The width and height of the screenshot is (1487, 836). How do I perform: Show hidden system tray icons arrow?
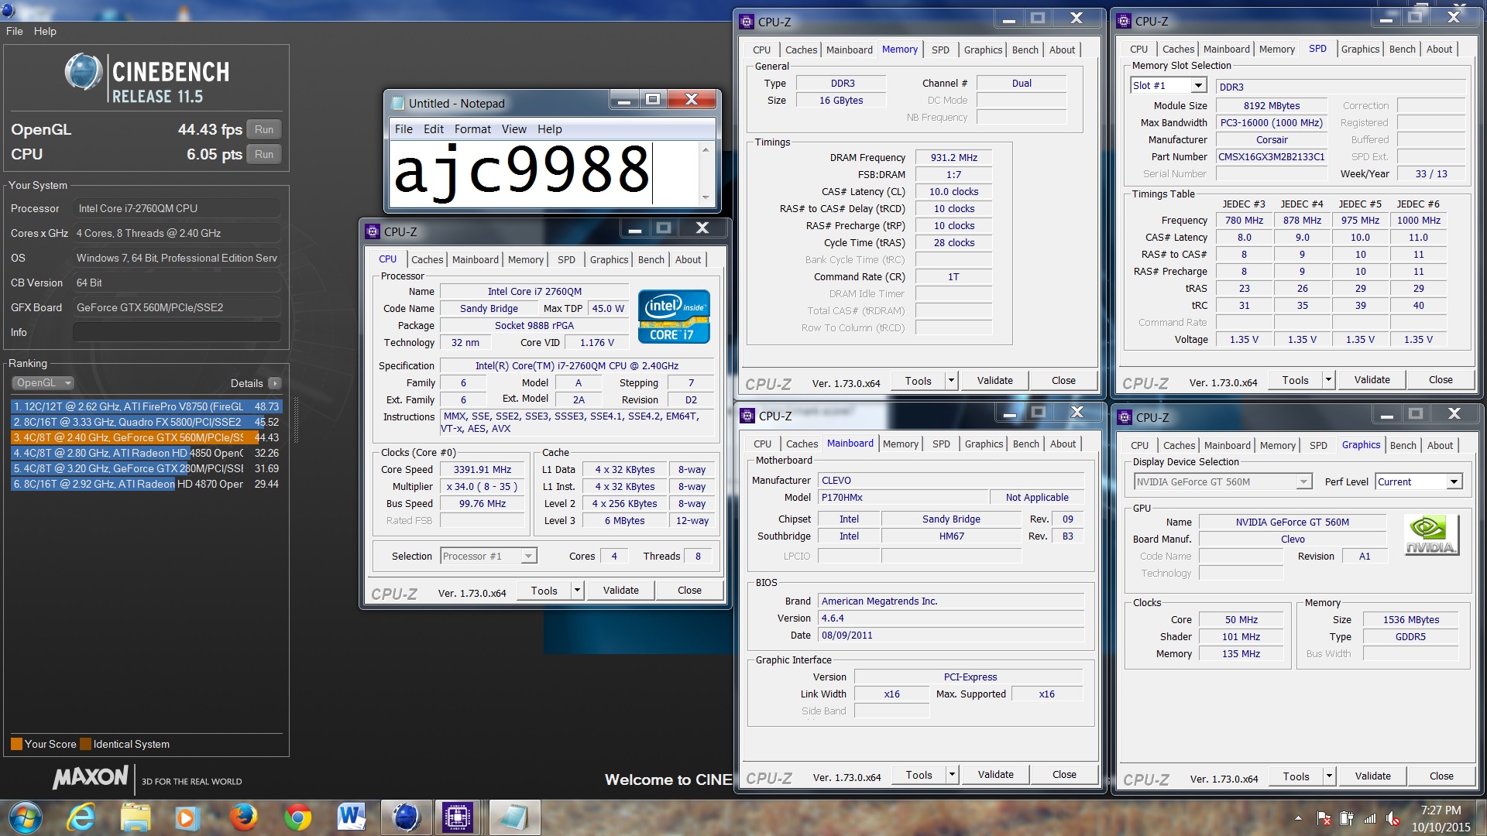pos(1298,818)
